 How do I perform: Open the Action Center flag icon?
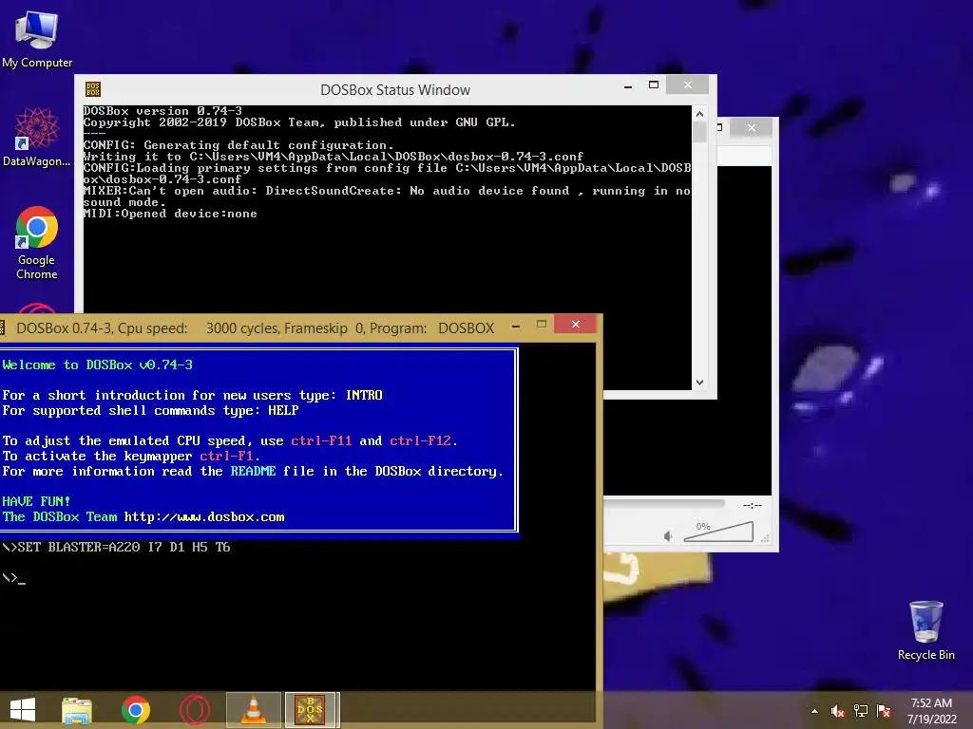[x=884, y=711]
